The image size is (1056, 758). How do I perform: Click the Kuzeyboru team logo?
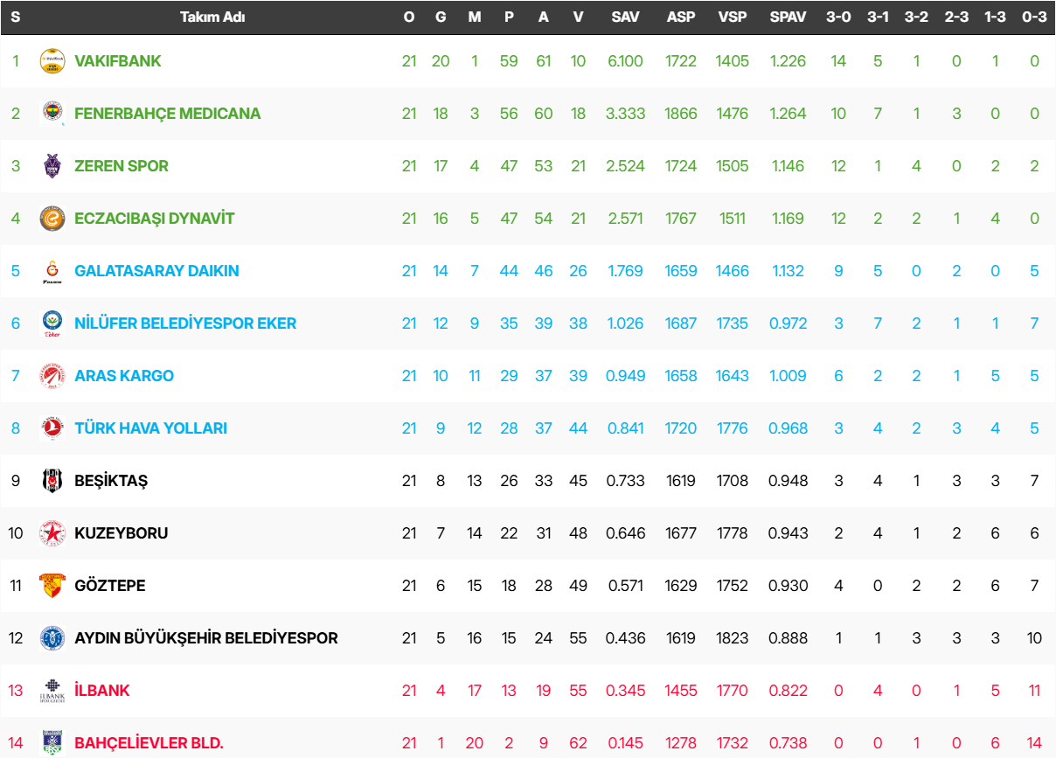(52, 533)
